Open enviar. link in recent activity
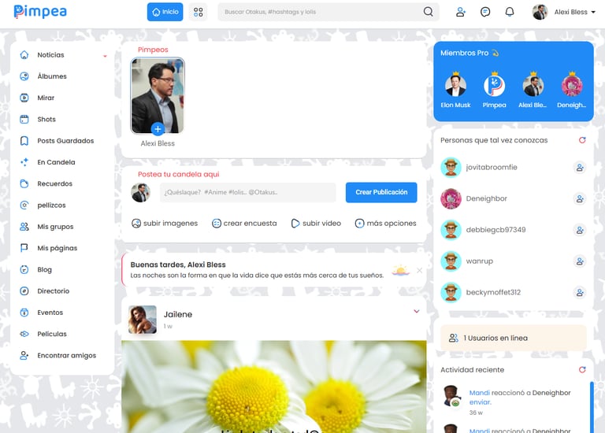This screenshot has width=605, height=433. 481,402
